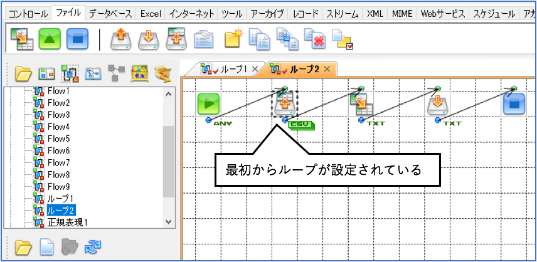Screen dimensions: 537x262
Task: Open the インターネット palette tab
Action: pyautogui.click(x=192, y=14)
